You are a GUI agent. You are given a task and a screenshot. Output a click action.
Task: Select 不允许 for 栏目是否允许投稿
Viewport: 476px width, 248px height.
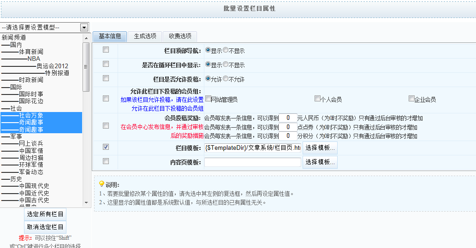point(226,79)
